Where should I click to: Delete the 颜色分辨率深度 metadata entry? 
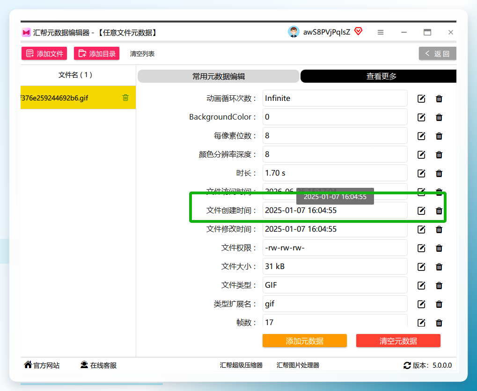[x=439, y=155]
